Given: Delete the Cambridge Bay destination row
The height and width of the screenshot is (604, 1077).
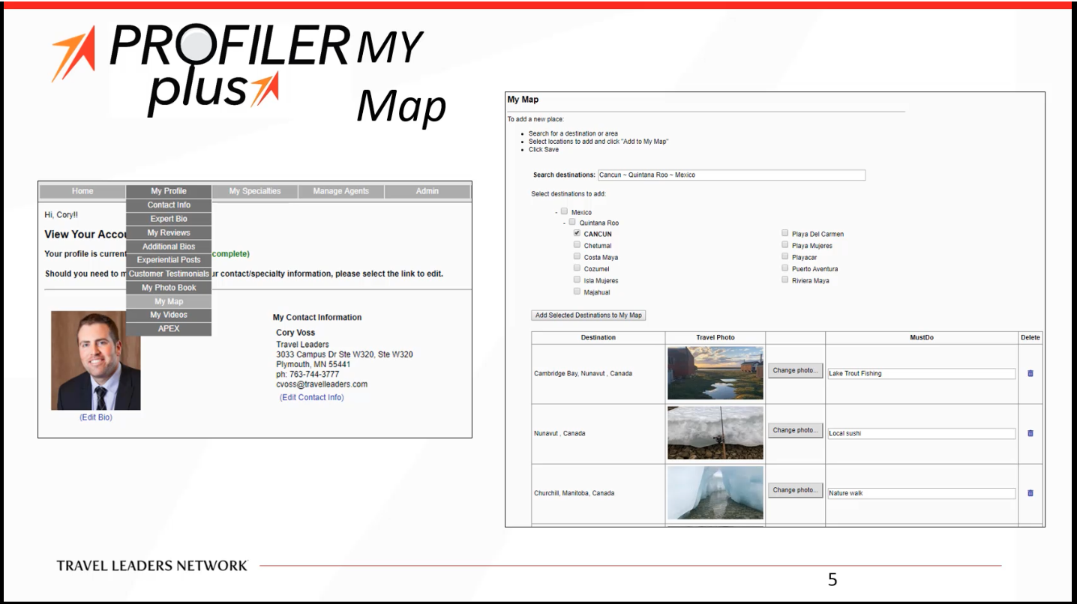Looking at the screenshot, I should (1030, 373).
